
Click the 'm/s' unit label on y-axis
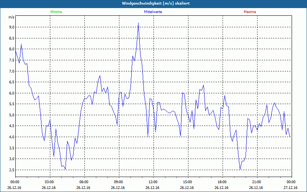(x=12, y=17)
